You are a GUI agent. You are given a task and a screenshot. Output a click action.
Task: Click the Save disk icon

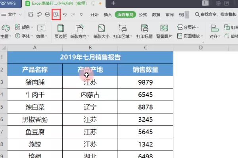[x=31, y=14]
